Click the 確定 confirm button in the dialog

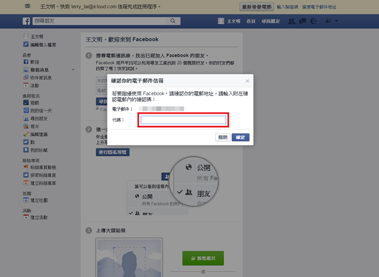pos(240,138)
